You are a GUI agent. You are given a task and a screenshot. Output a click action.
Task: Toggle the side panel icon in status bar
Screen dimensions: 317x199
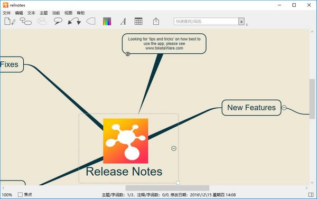point(311,195)
